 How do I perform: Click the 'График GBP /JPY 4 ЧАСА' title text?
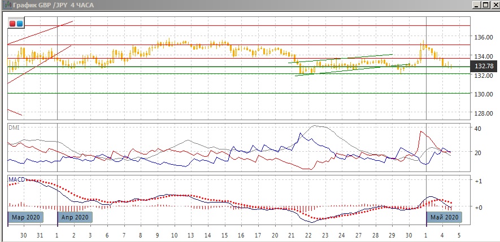pos(53,6)
